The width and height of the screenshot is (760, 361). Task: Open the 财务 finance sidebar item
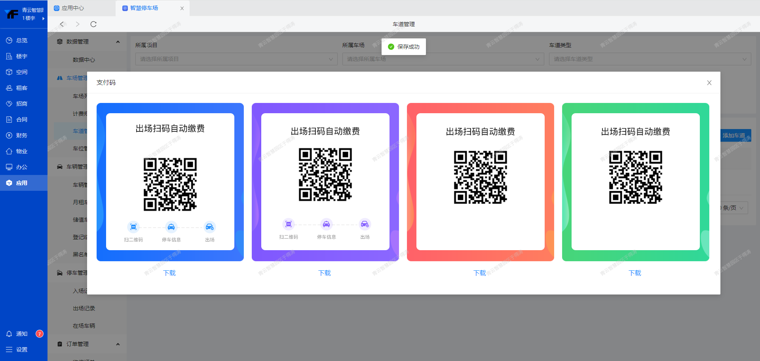pyautogui.click(x=21, y=135)
